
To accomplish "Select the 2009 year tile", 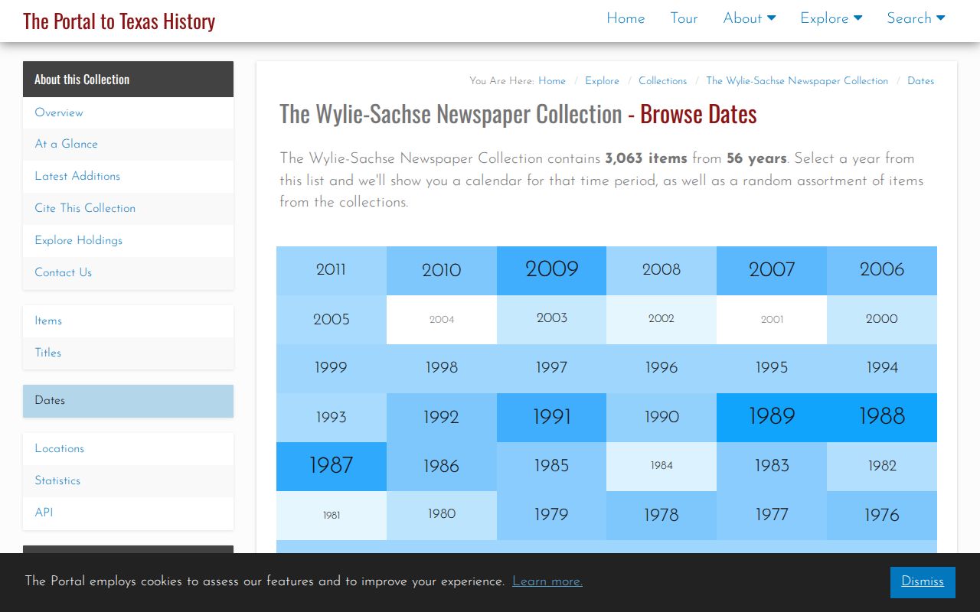I will click(551, 270).
